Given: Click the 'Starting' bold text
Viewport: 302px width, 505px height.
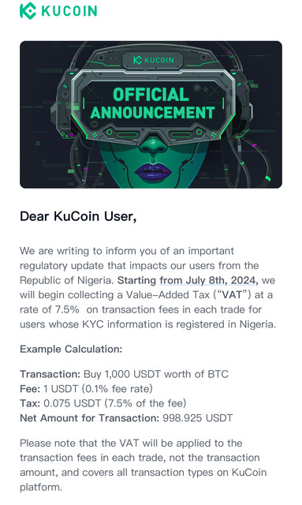Looking at the screenshot, I should (136, 280).
